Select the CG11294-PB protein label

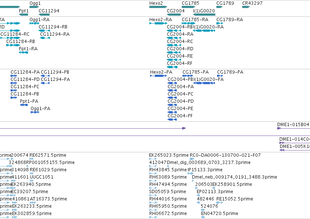(x=55, y=72)
